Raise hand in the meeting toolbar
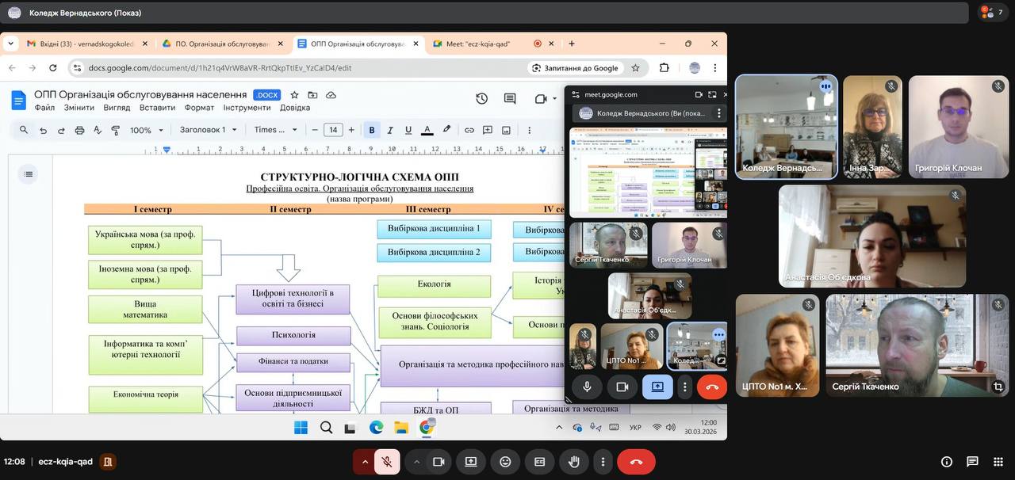Viewport: 1015px width, 480px height. click(x=573, y=462)
